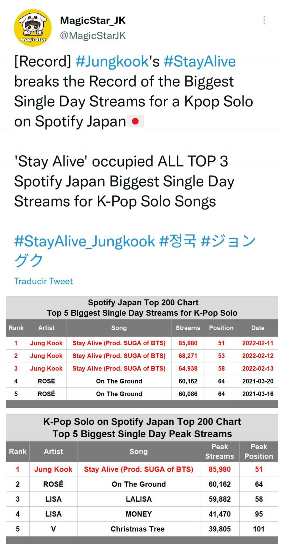The width and height of the screenshot is (284, 550).
Task: Click Traducir Tweet to translate
Action: coord(43,281)
